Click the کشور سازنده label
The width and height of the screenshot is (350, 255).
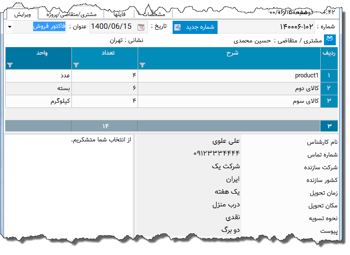pos(322,180)
